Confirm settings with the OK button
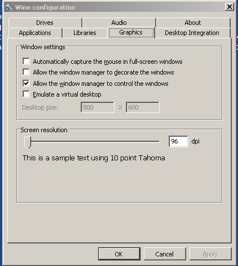Image resolution: width=238 pixels, height=266 pixels. click(119, 254)
